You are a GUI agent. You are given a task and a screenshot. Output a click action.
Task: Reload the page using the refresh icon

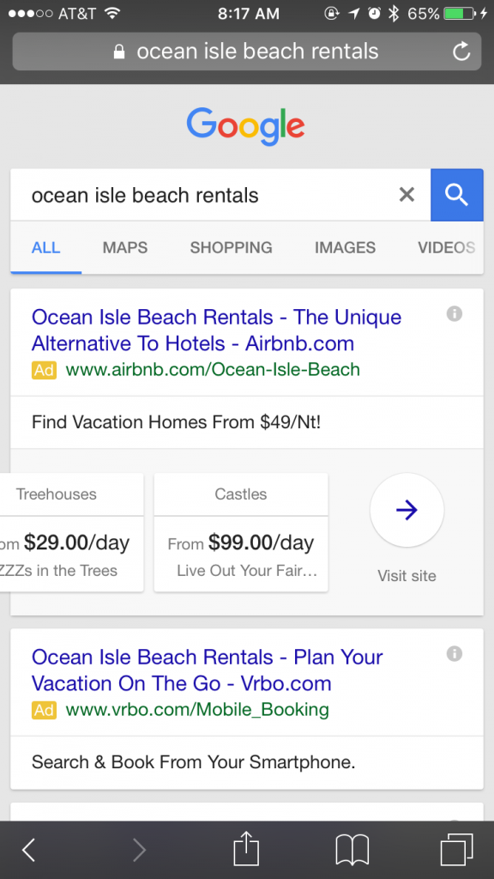coord(461,52)
